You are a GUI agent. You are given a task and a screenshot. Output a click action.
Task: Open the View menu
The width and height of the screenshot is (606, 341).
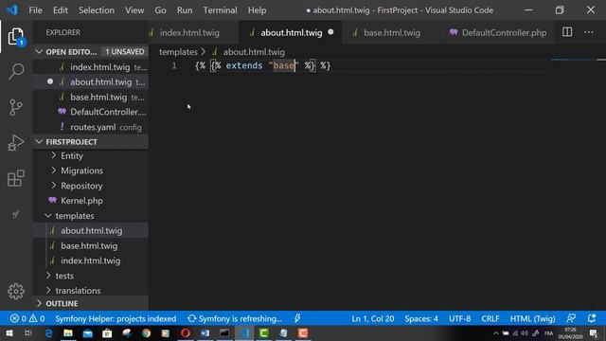(134, 10)
